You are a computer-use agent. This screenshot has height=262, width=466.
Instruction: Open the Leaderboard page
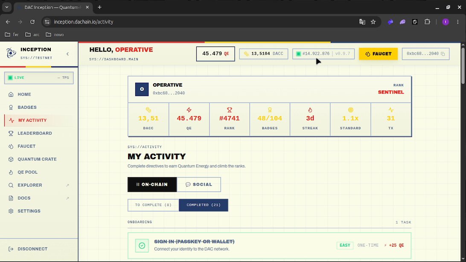39,134
